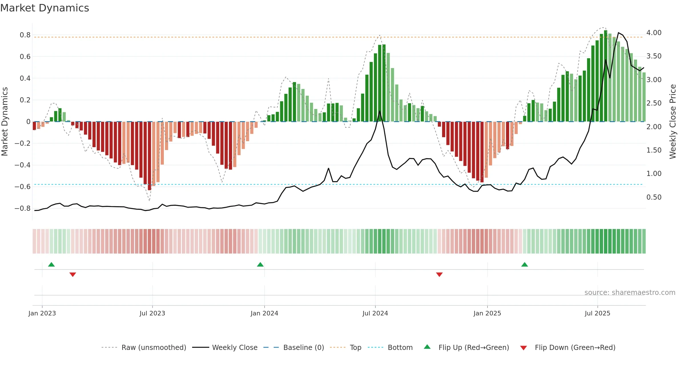Click the deepest red bar in mid-2023
This screenshot has width=685, height=385.
pos(150,156)
